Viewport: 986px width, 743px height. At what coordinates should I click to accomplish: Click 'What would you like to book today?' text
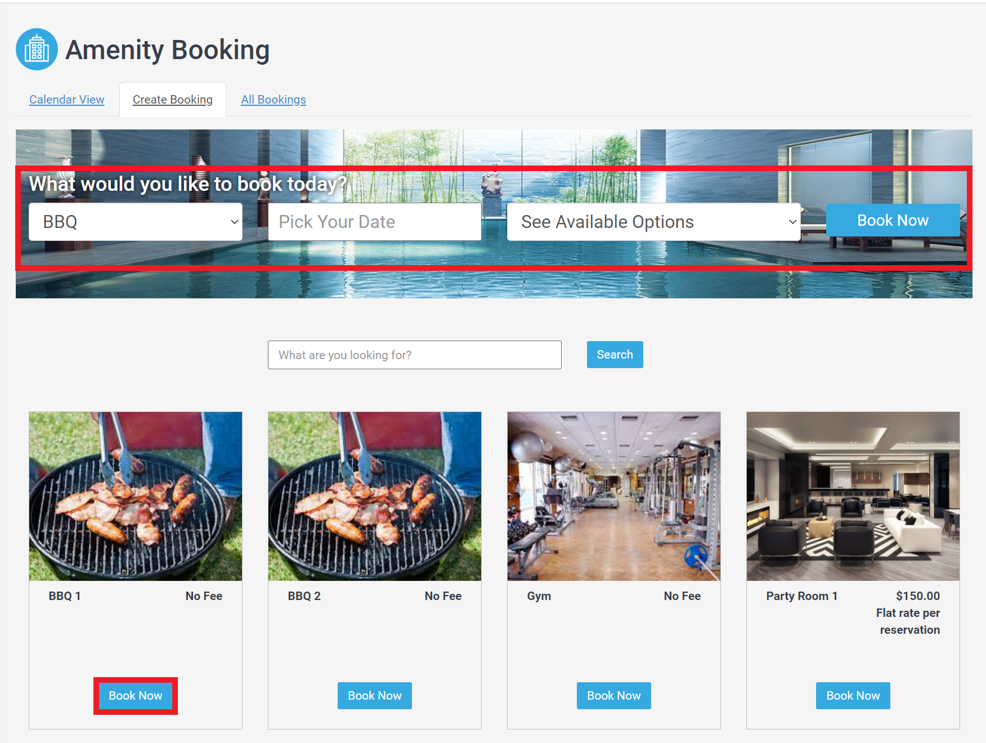tap(188, 184)
